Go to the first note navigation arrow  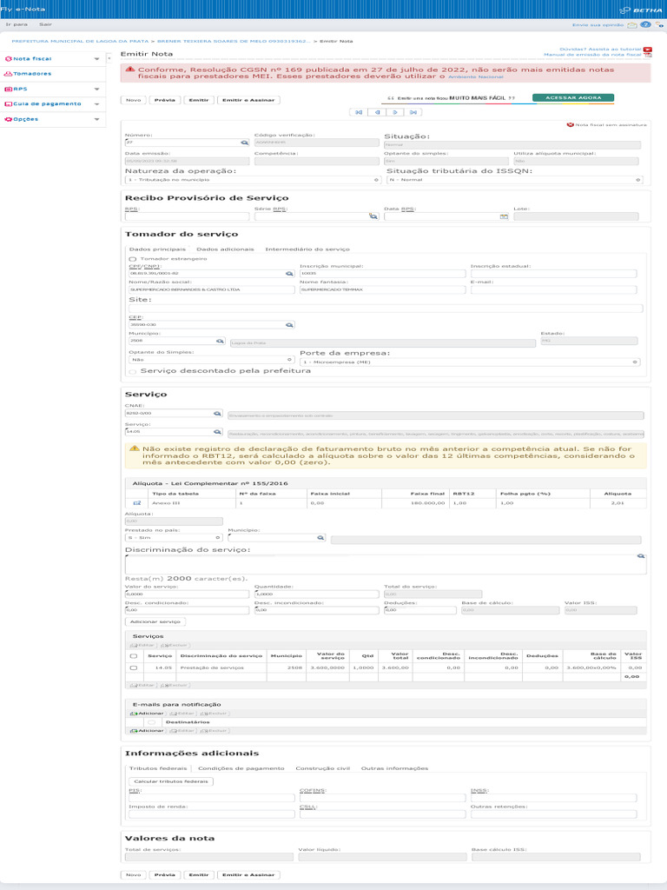point(357,112)
